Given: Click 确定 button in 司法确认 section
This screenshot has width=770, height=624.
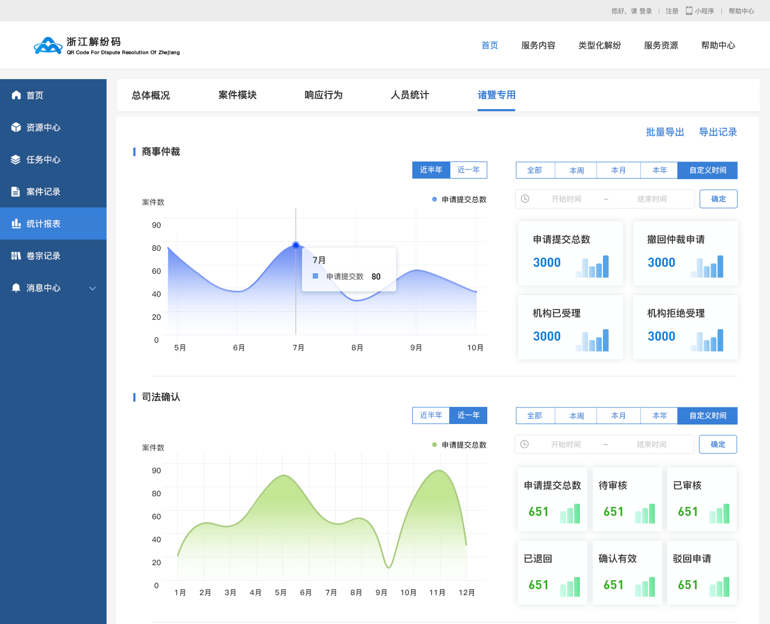Looking at the screenshot, I should tap(718, 444).
